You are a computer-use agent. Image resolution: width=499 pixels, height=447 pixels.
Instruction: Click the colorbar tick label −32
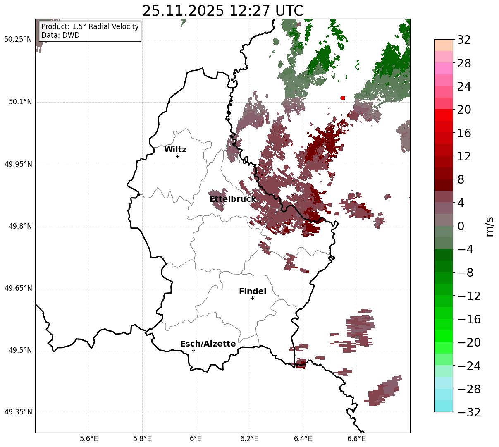click(469, 412)
